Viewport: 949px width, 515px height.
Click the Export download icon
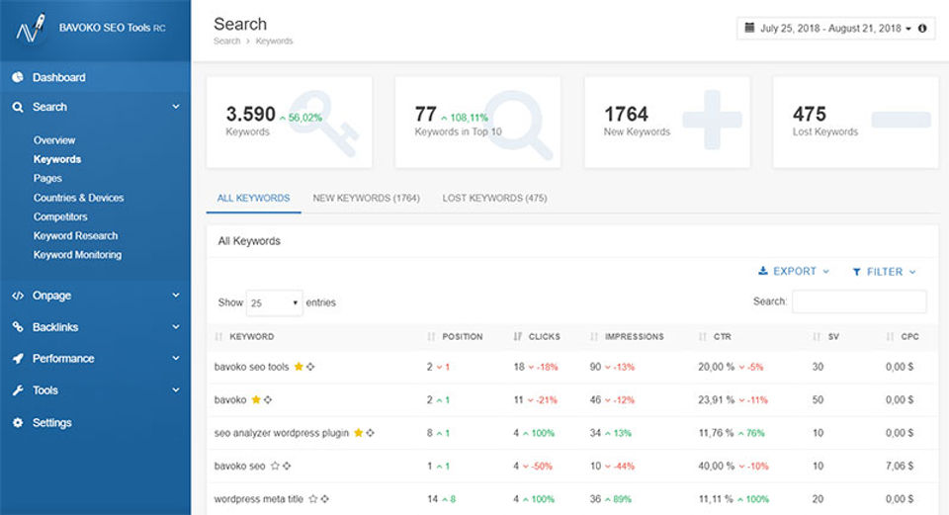[763, 271]
